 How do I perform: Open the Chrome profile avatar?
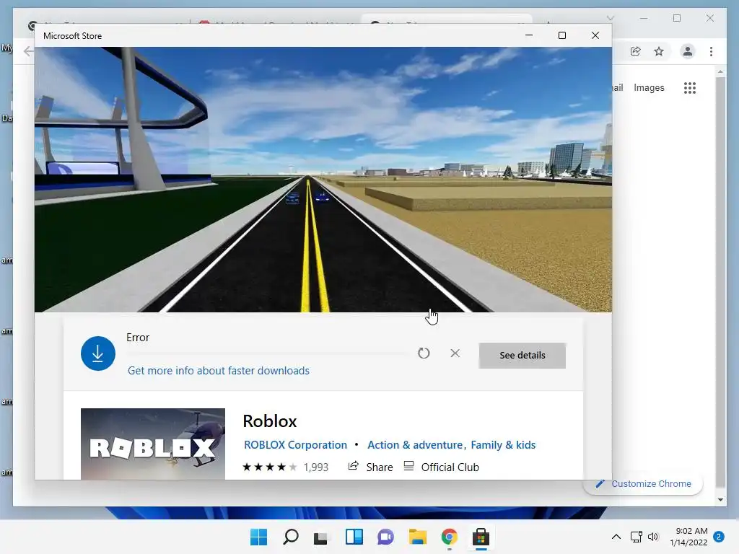(688, 51)
